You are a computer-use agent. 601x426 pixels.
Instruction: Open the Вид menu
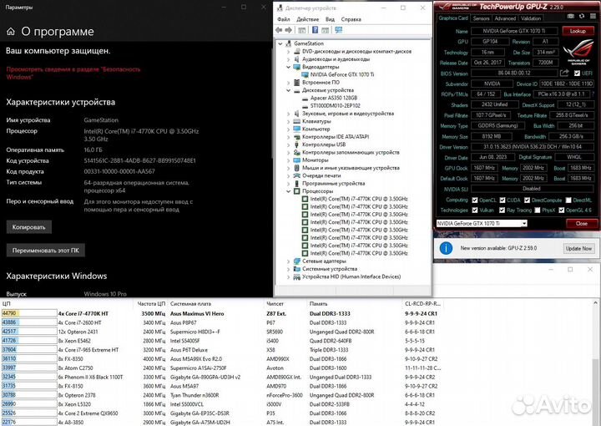tap(330, 19)
